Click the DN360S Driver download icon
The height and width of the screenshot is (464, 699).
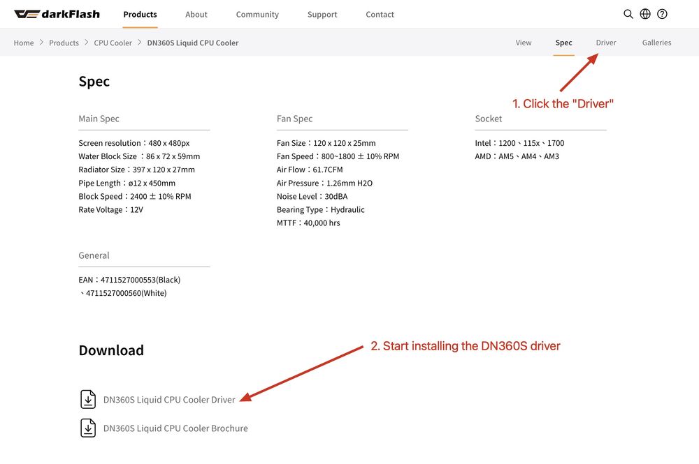click(88, 399)
